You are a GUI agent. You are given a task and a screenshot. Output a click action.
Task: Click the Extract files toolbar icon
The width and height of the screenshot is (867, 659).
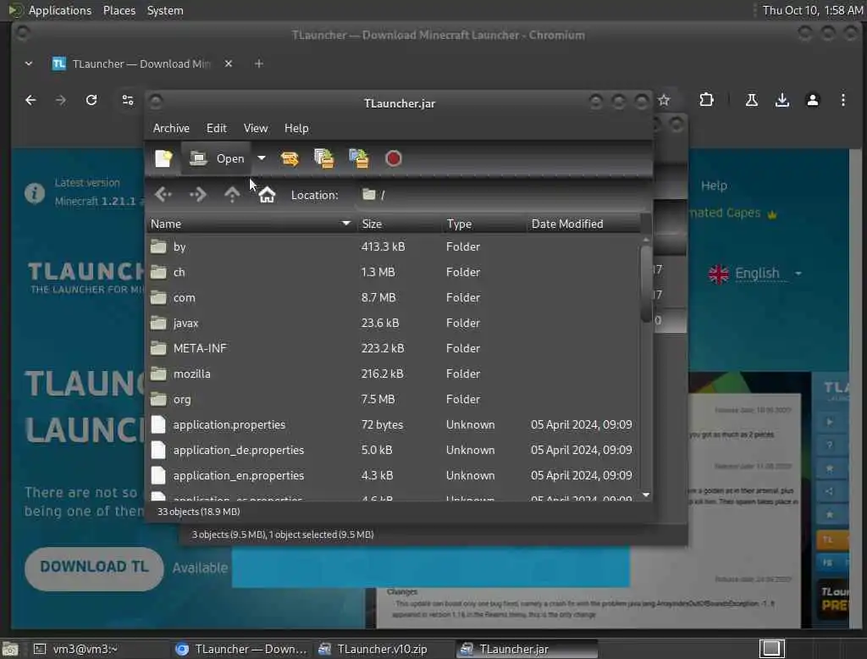290,158
